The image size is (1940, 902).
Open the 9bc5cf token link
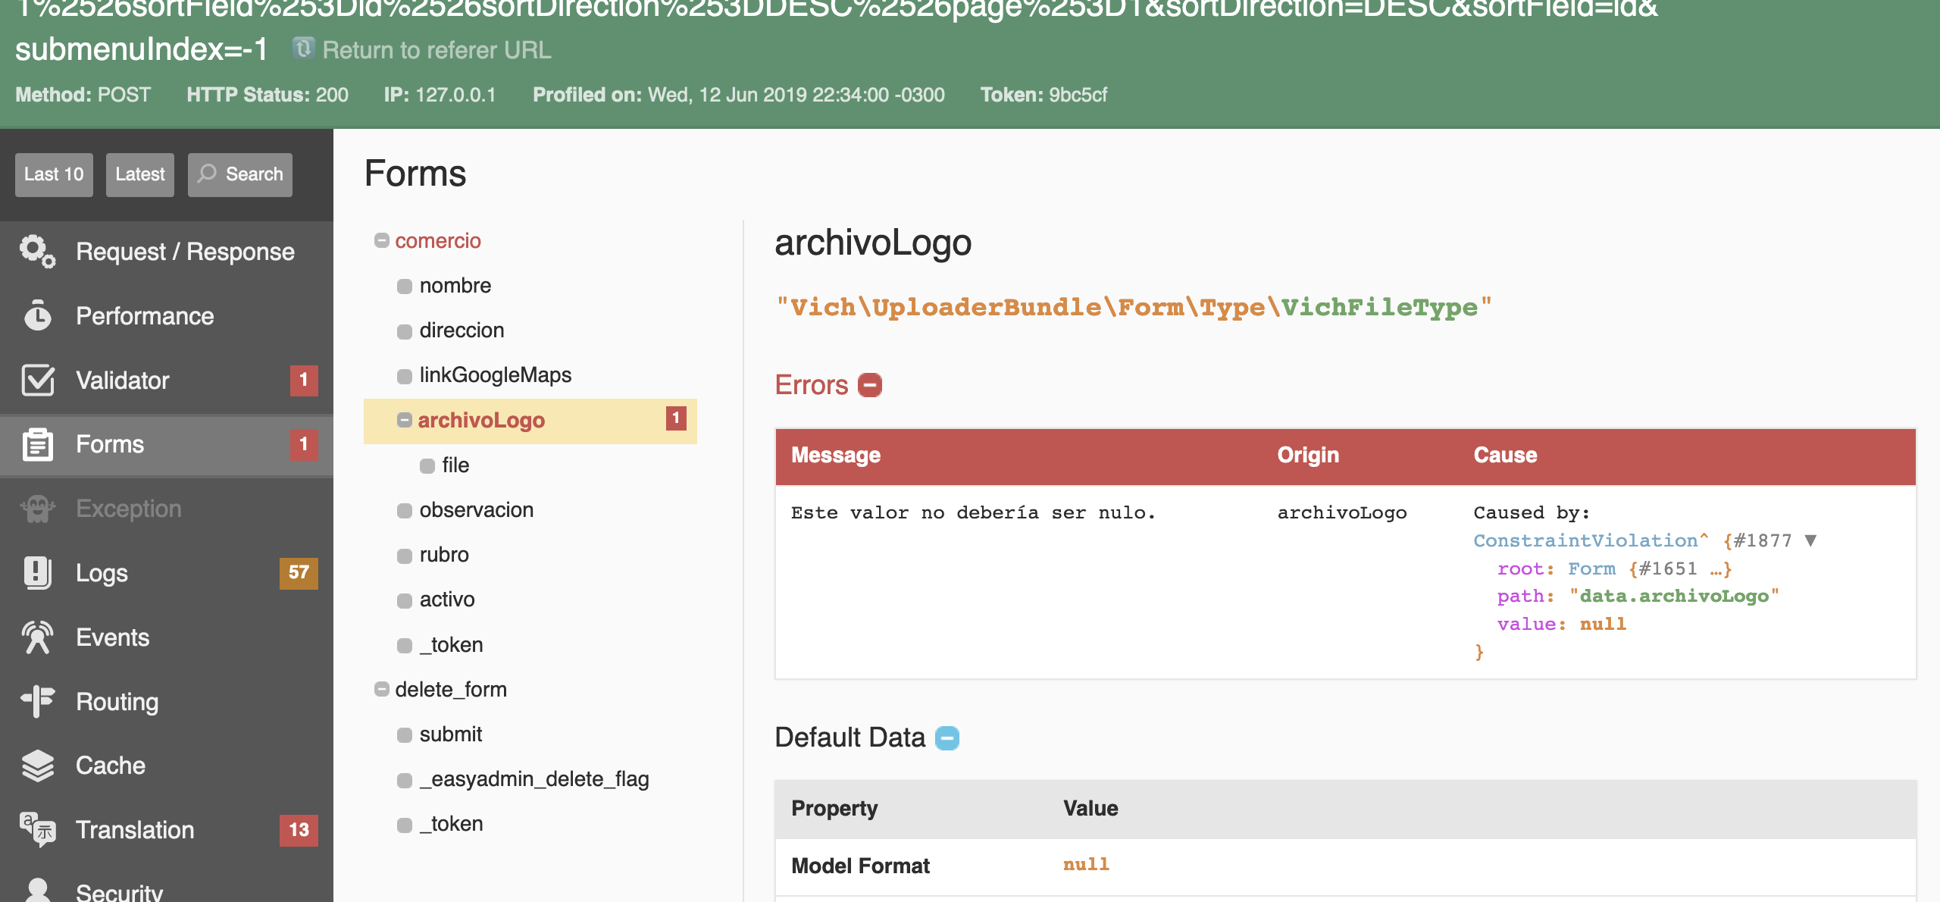pyautogui.click(x=1078, y=95)
